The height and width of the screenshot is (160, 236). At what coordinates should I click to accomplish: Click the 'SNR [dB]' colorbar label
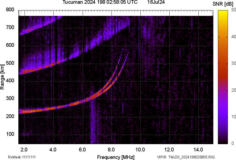click(223, 4)
